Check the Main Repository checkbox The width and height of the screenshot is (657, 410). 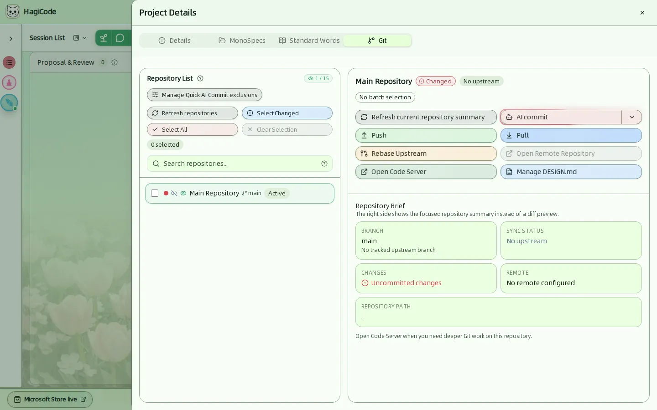click(155, 193)
